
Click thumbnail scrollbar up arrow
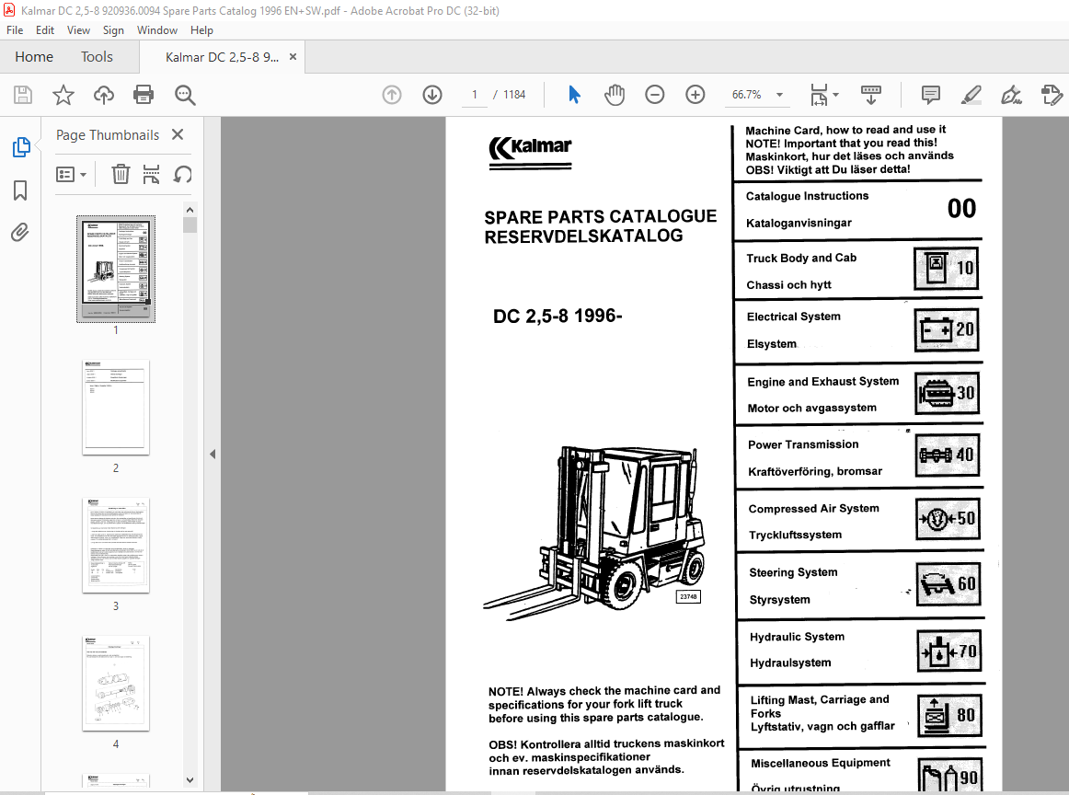point(190,209)
